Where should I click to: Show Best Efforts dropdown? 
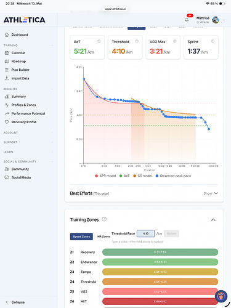[x=211, y=193]
